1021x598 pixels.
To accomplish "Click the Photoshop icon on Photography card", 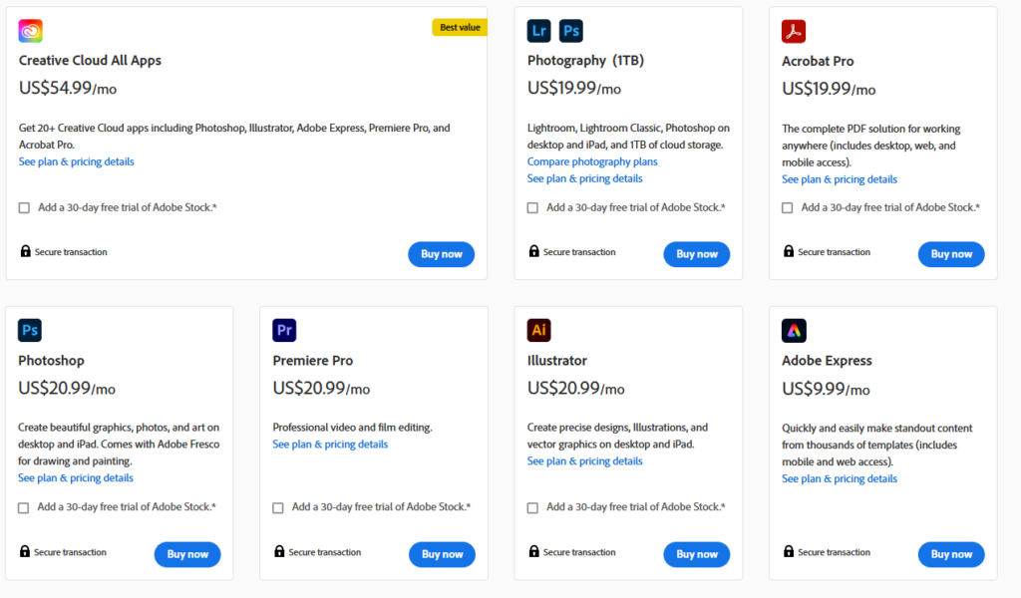I will point(571,31).
